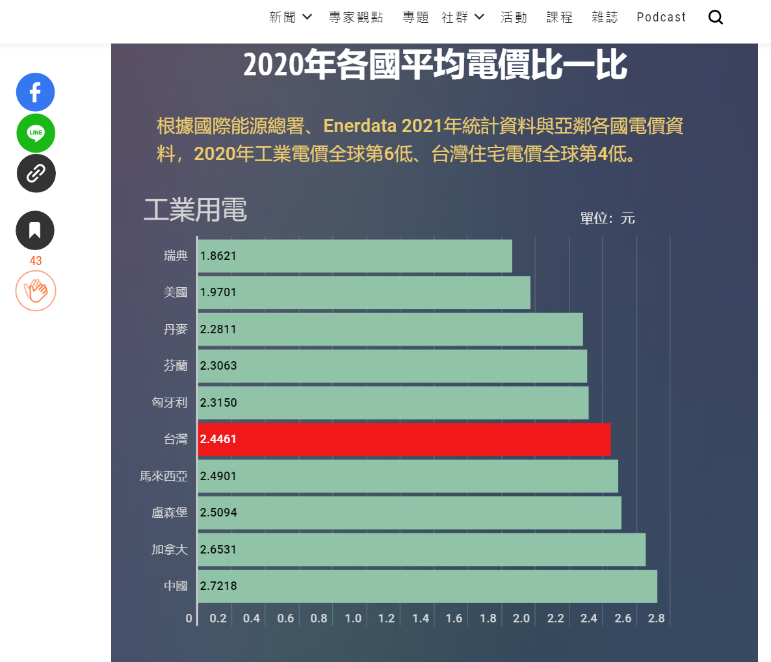Image resolution: width=771 pixels, height=662 pixels.
Task: Go to 課程 page
Action: 560,17
